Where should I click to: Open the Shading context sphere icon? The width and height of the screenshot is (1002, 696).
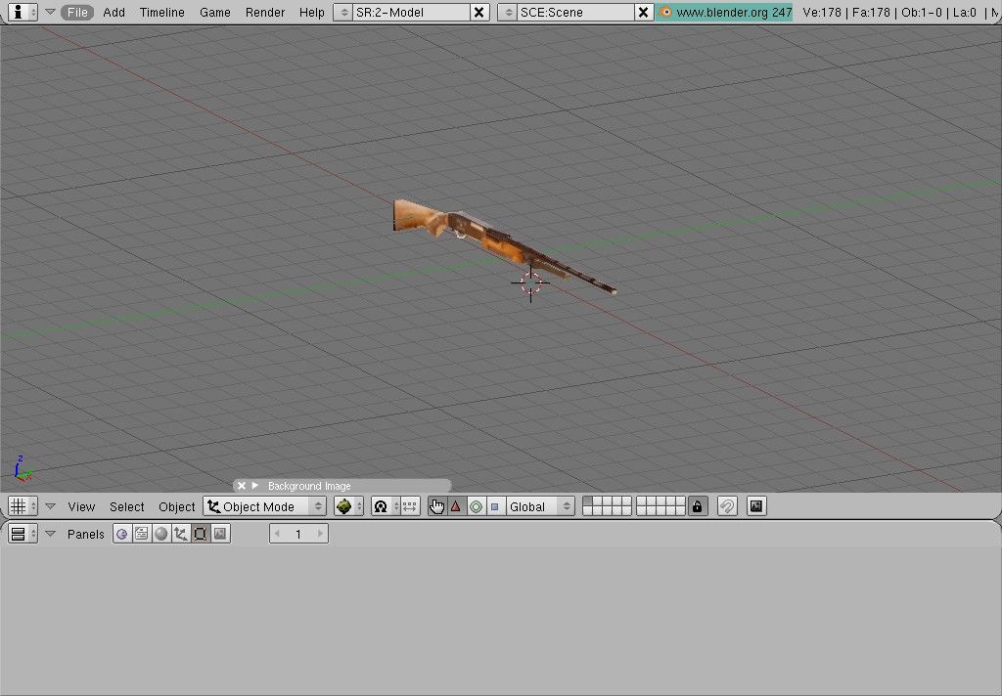click(161, 534)
